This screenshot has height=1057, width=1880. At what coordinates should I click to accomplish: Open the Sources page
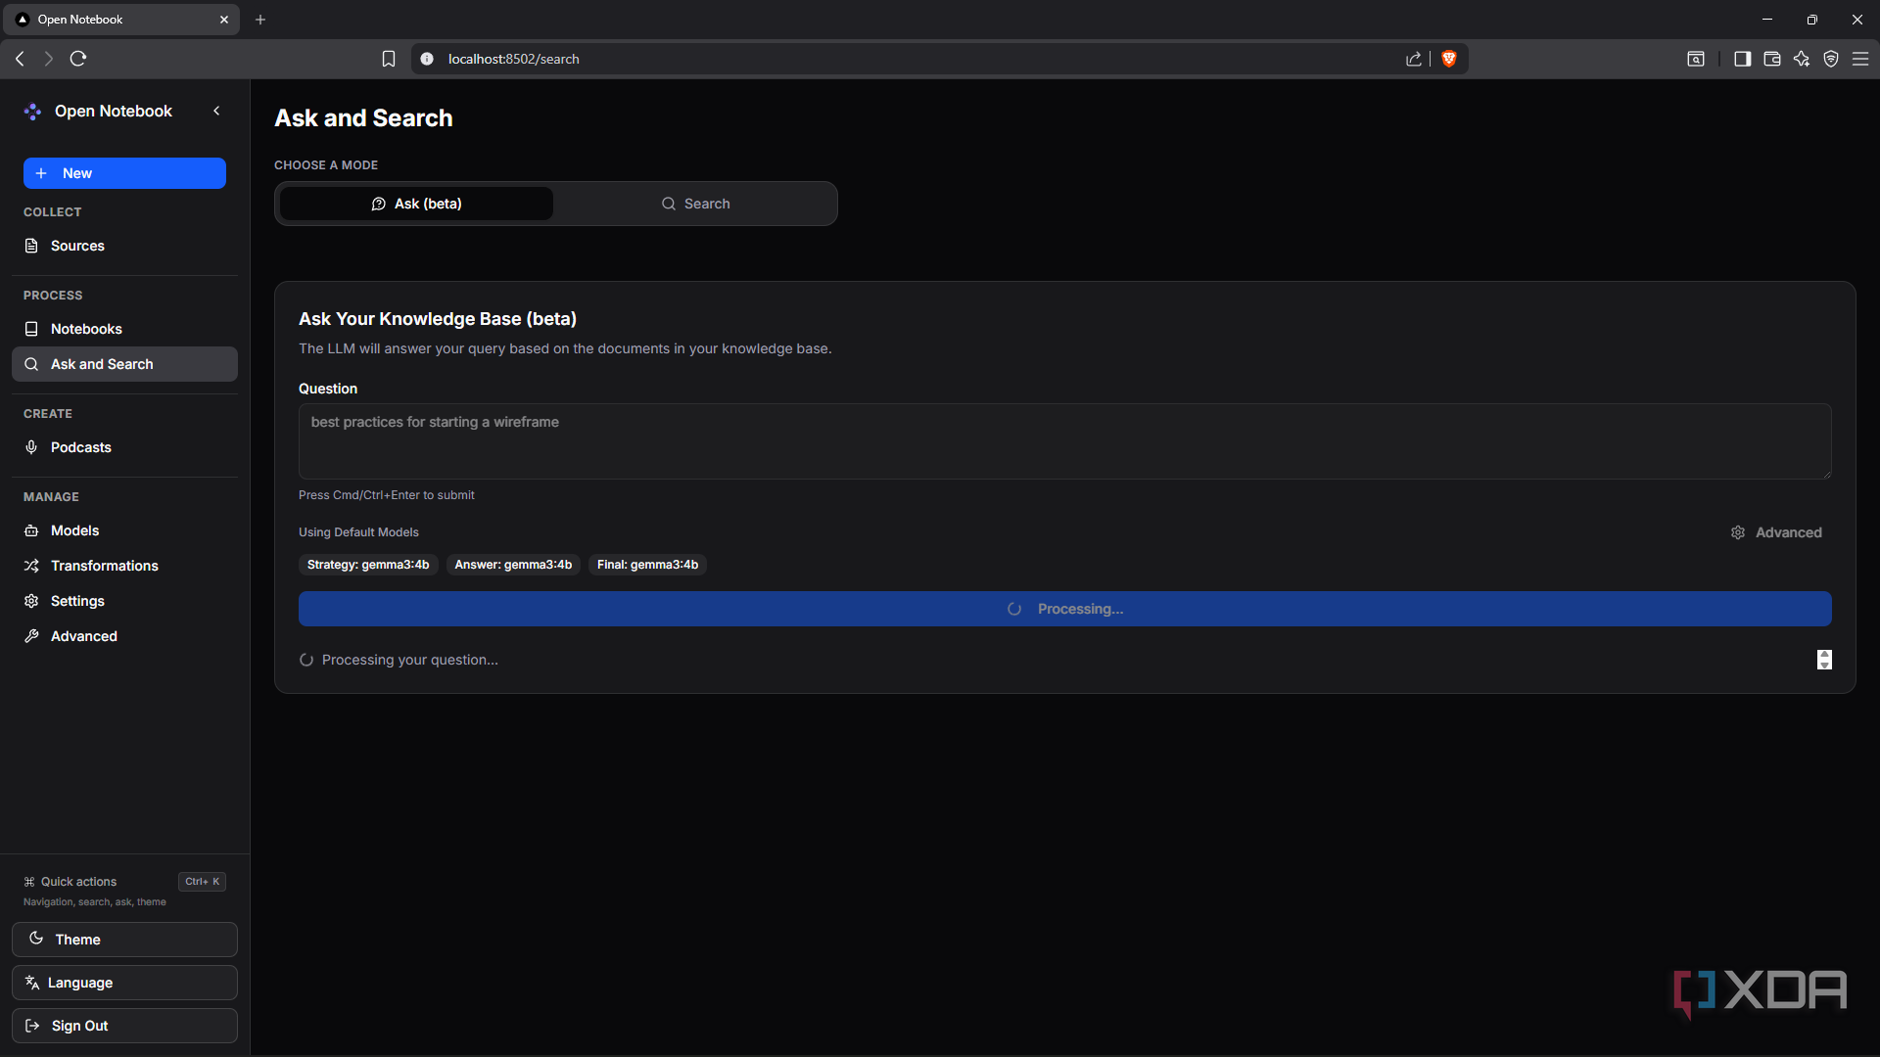[124, 246]
